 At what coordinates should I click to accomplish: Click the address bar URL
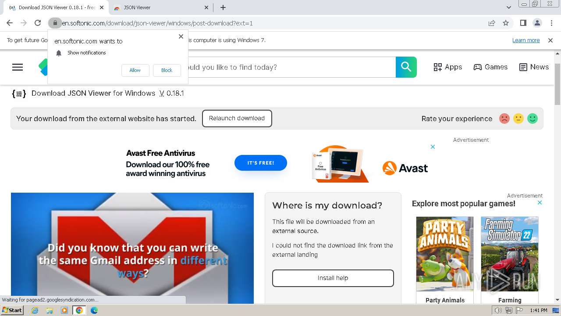coord(157,23)
